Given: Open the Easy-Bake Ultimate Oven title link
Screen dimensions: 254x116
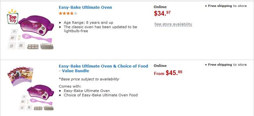Looking at the screenshot, I should [x=85, y=8].
